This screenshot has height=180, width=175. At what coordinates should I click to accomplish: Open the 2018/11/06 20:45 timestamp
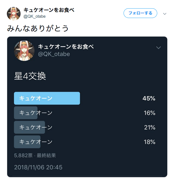tap(38, 167)
